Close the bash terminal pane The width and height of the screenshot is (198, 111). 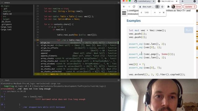[2, 80]
